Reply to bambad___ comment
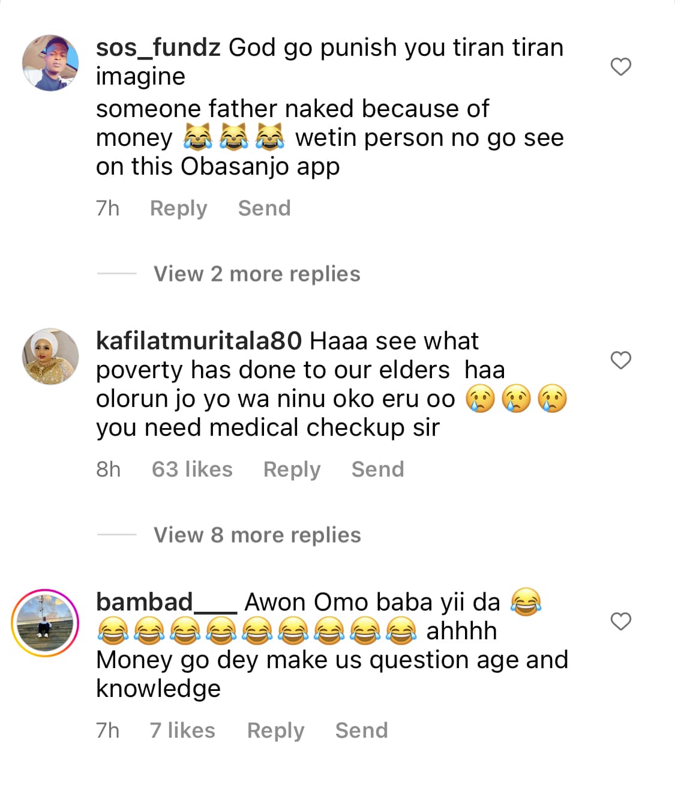Image resolution: width=675 pixels, height=787 pixels. pos(275,731)
